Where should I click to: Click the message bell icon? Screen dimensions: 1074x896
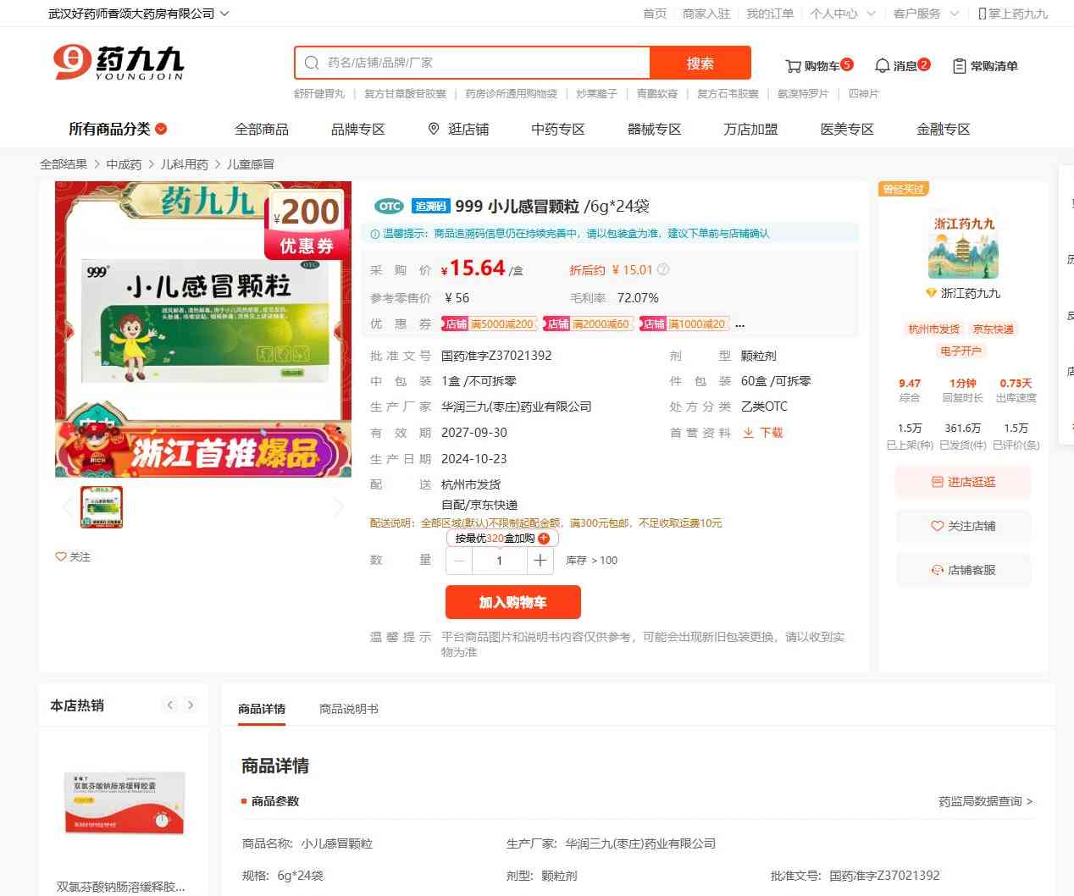tap(882, 66)
